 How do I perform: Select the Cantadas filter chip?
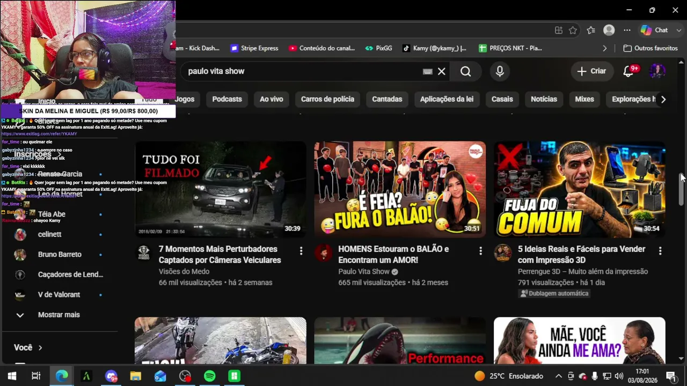click(x=387, y=99)
